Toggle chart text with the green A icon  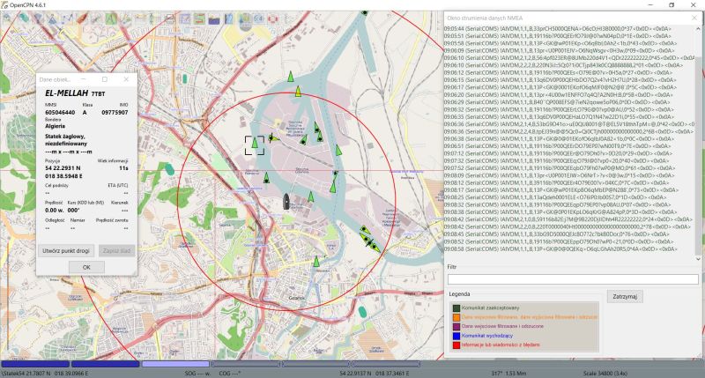point(111,19)
